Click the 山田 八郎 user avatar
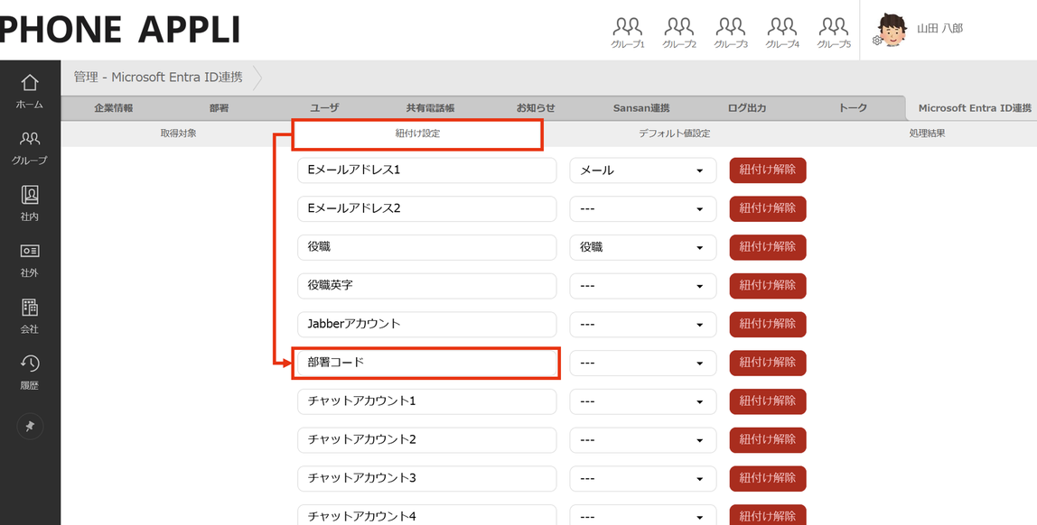Viewport: 1037px width, 525px height. coord(892,30)
